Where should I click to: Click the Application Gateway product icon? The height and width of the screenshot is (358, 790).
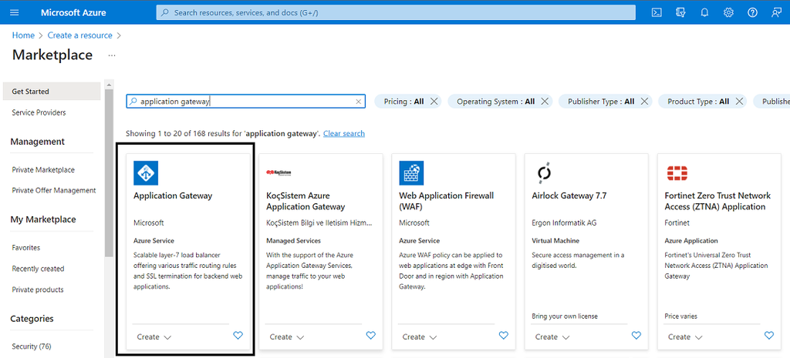[146, 173]
